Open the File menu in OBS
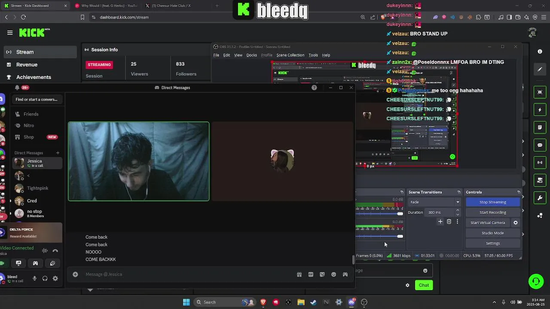 tap(216, 55)
